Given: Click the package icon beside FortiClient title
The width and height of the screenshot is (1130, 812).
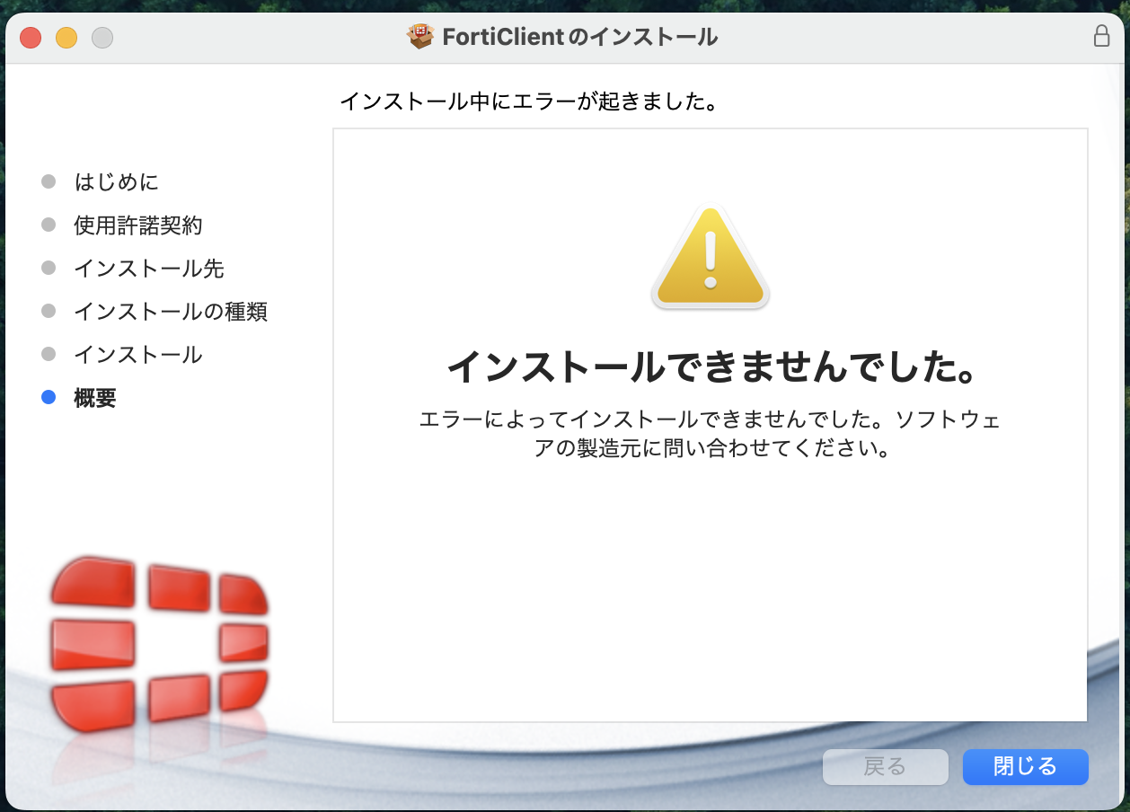Looking at the screenshot, I should (420, 37).
